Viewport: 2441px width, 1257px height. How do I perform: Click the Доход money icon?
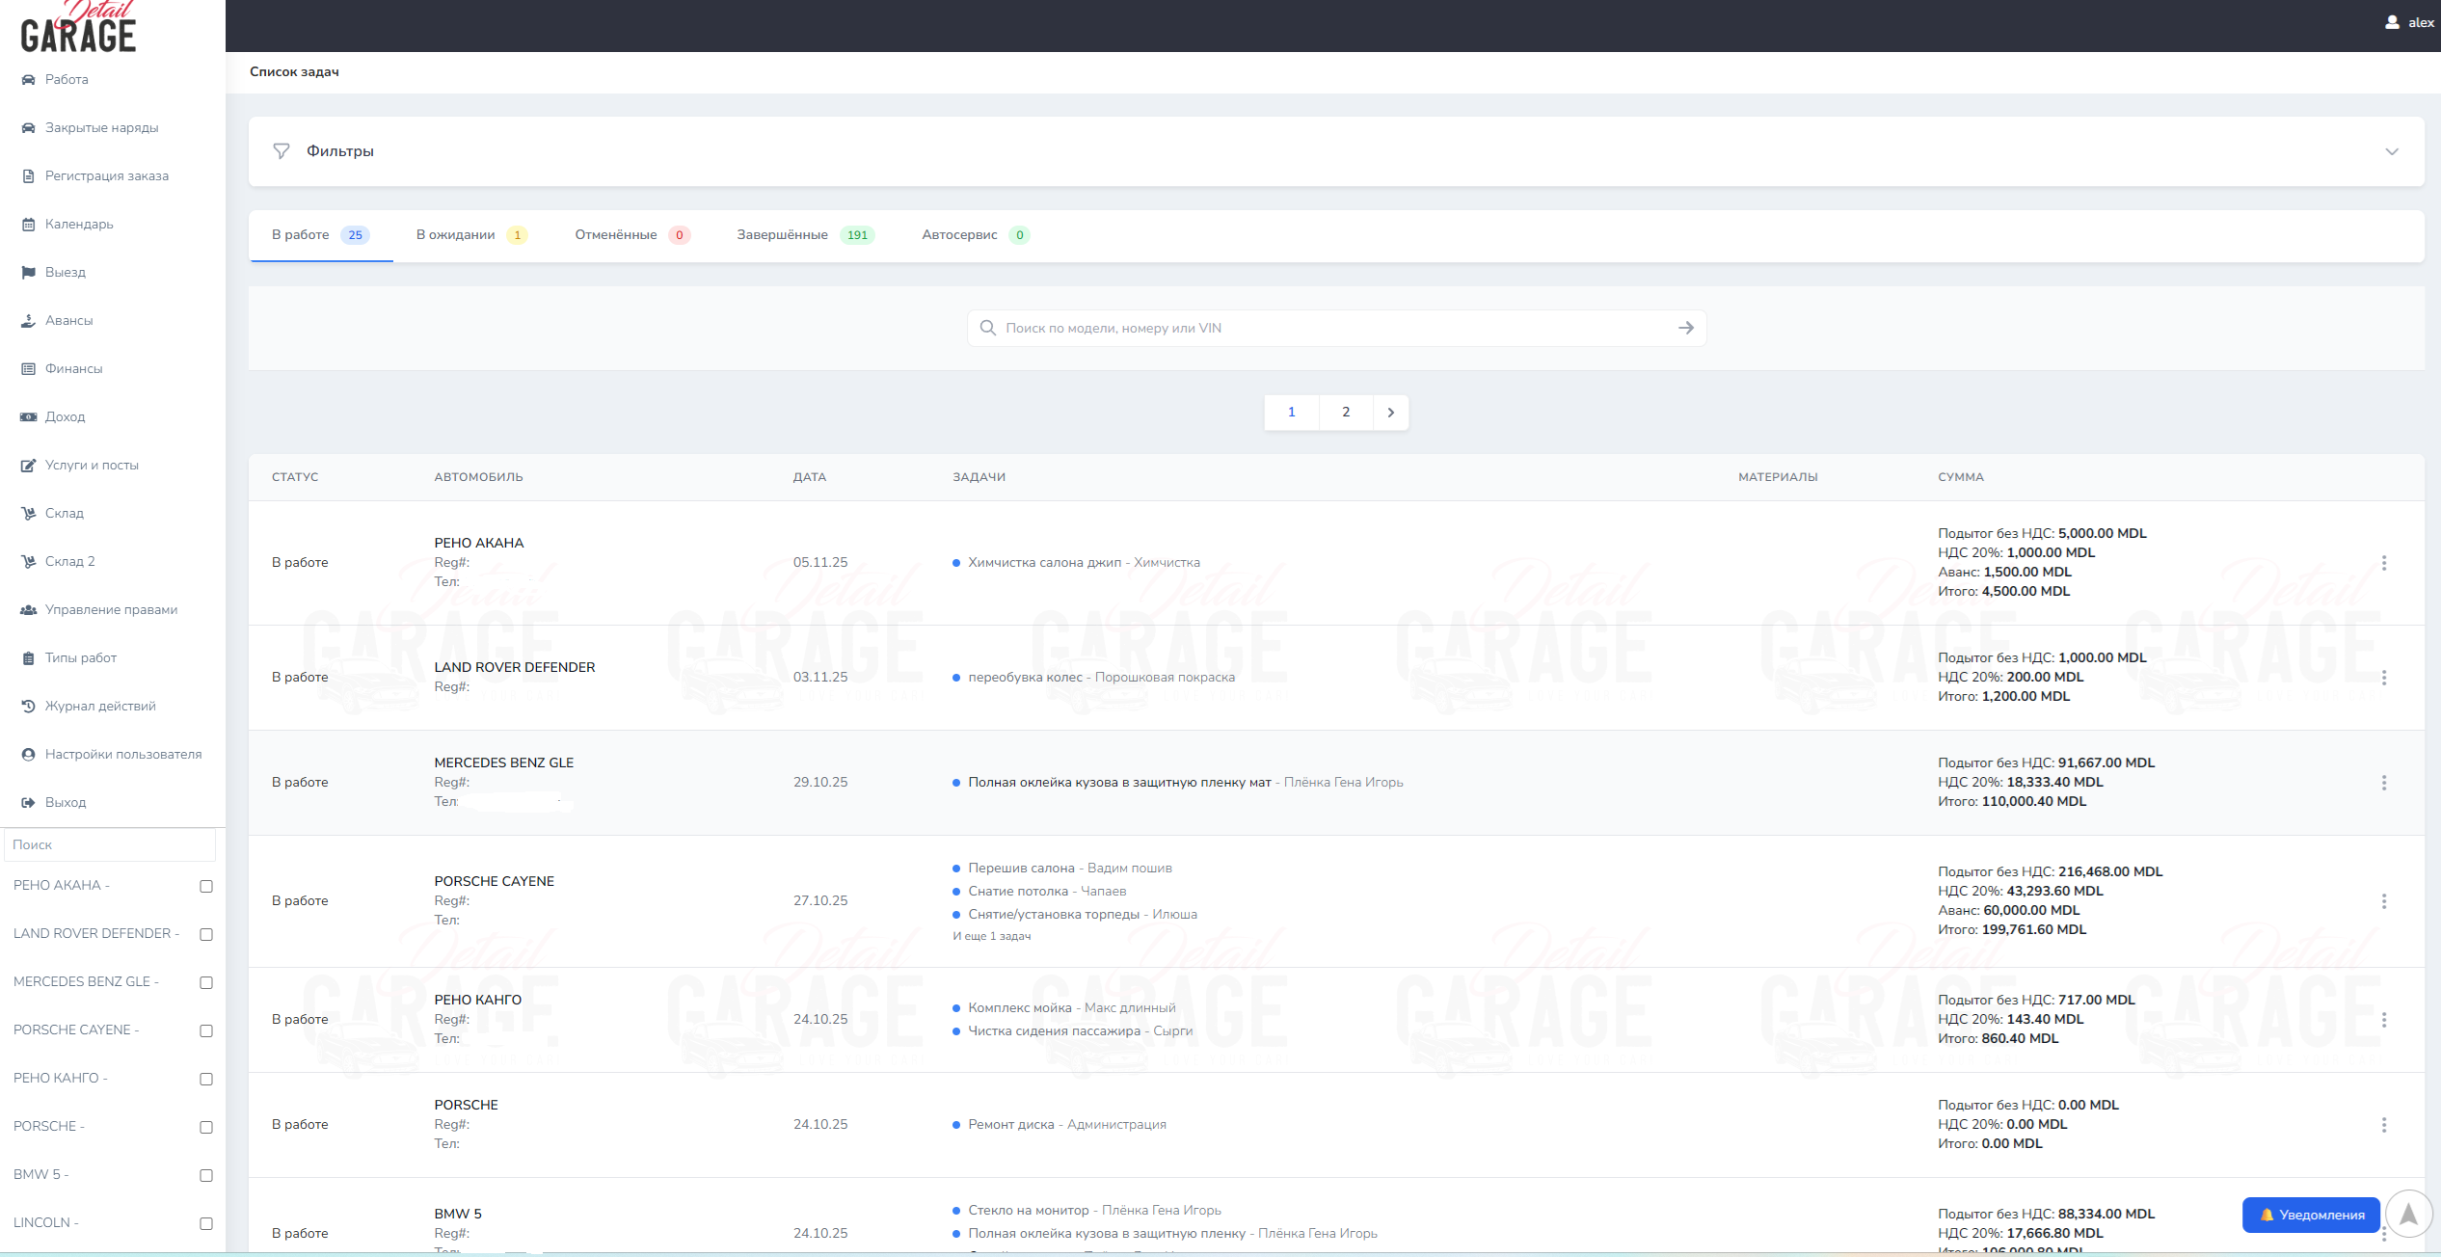28,417
